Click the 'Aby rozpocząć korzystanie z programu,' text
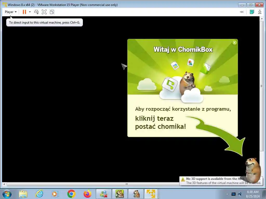This screenshot has width=266, height=199. tap(183, 109)
